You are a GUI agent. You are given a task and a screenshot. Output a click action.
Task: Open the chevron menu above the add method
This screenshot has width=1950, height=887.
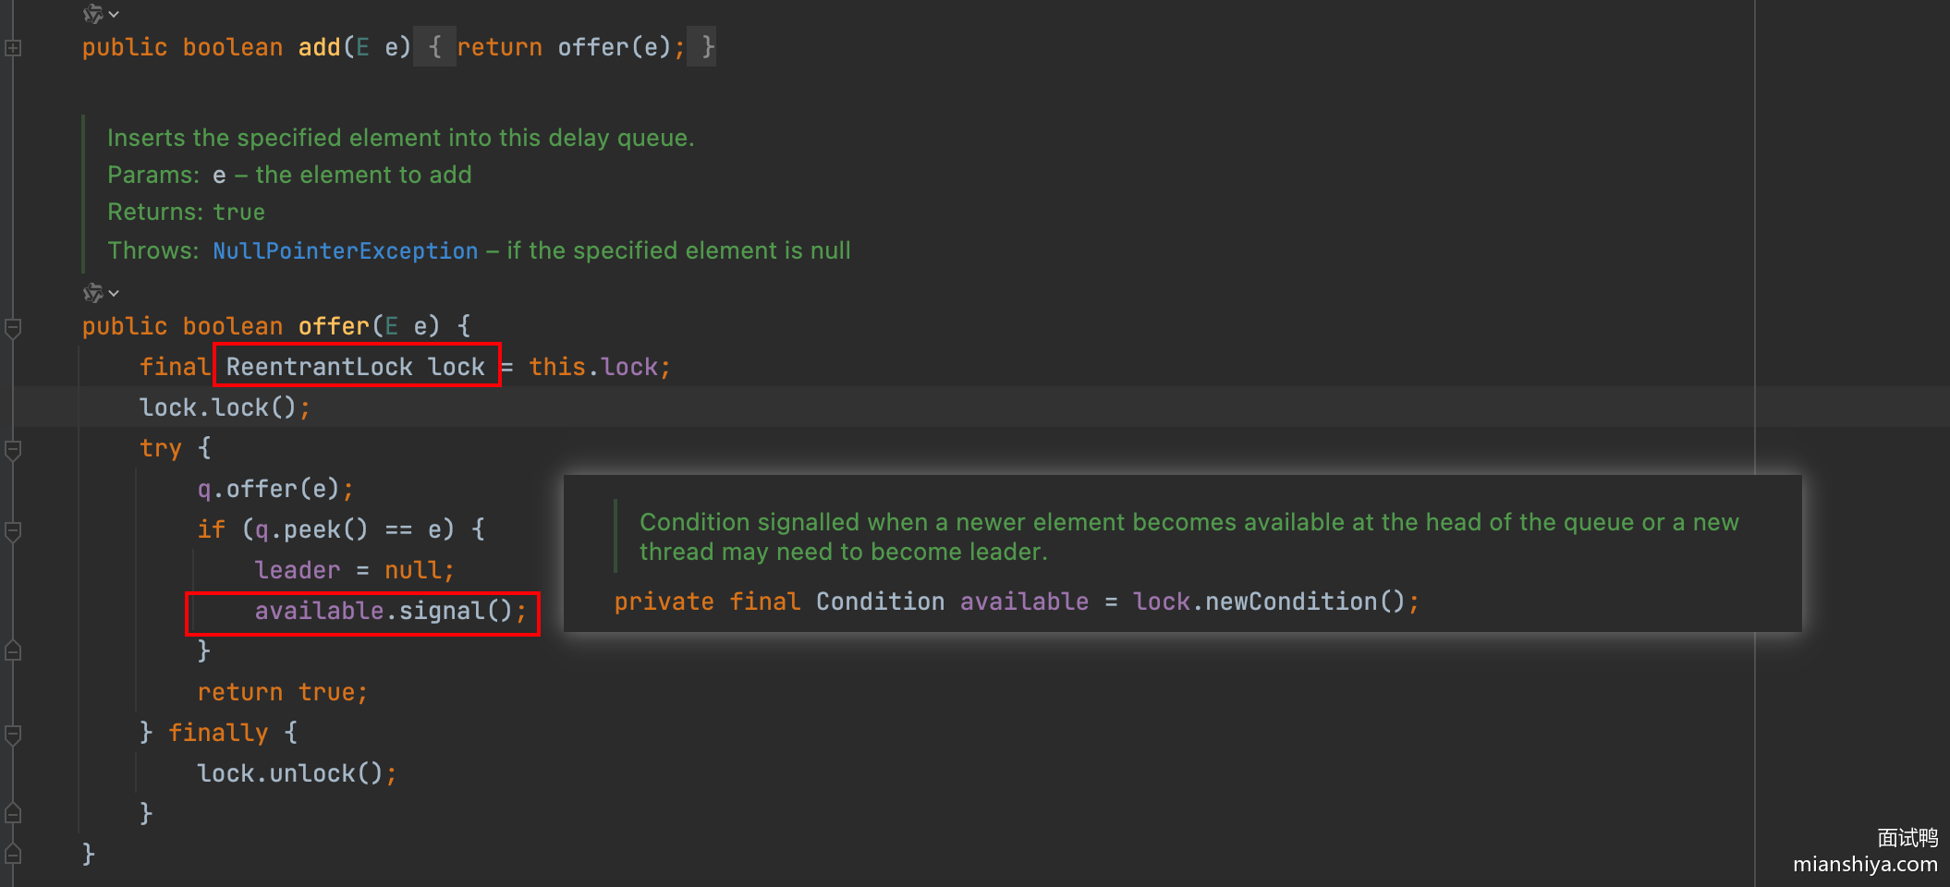(x=114, y=14)
